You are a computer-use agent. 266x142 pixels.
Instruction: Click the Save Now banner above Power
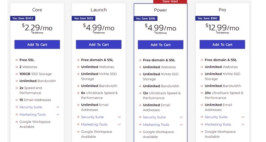[x=170, y=1]
